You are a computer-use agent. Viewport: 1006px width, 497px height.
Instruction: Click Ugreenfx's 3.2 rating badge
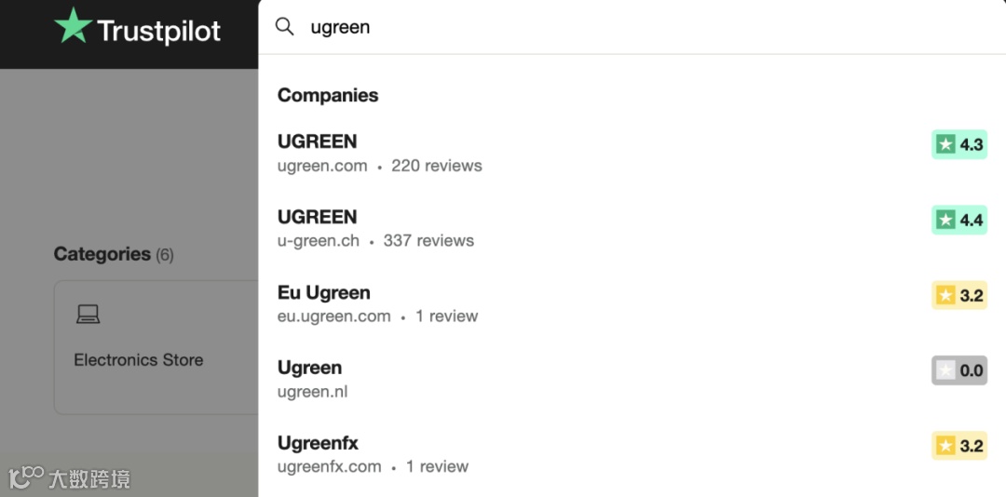click(x=959, y=446)
